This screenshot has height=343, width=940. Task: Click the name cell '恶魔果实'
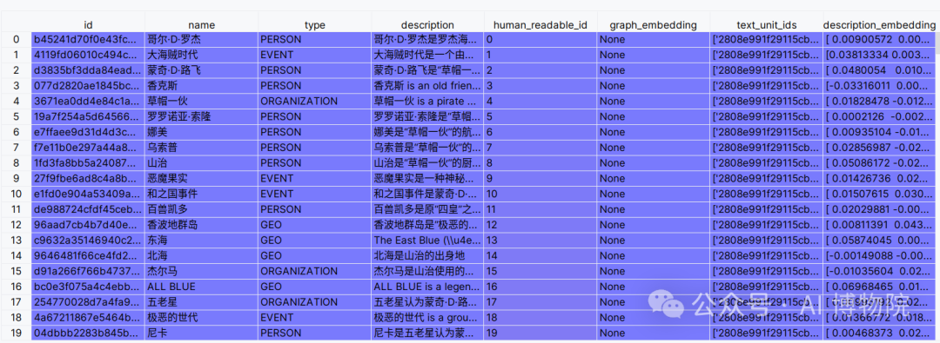click(x=201, y=178)
